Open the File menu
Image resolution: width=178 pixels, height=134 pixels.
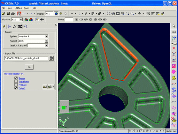[x=4, y=8]
